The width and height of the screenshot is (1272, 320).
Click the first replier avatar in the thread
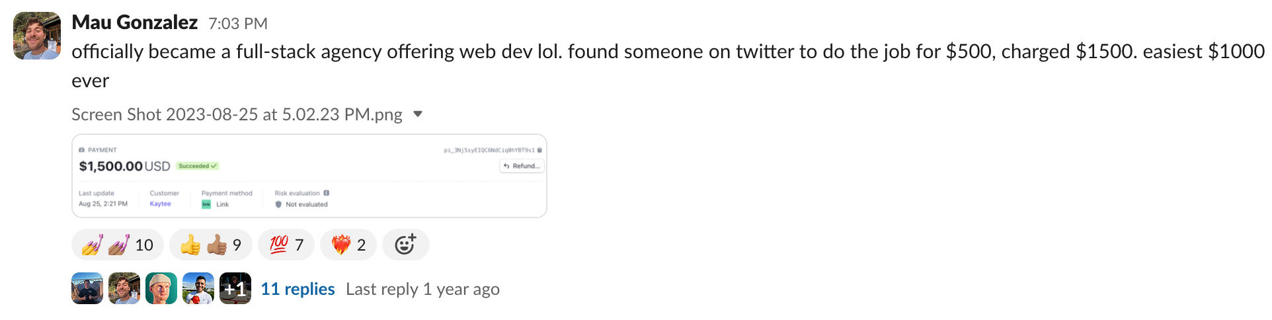(x=87, y=288)
